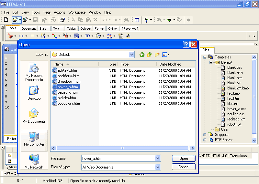Screen dimensions: 259x184
Task: Open dropdown next to HTML Tidy broom
Action: (15, 36)
